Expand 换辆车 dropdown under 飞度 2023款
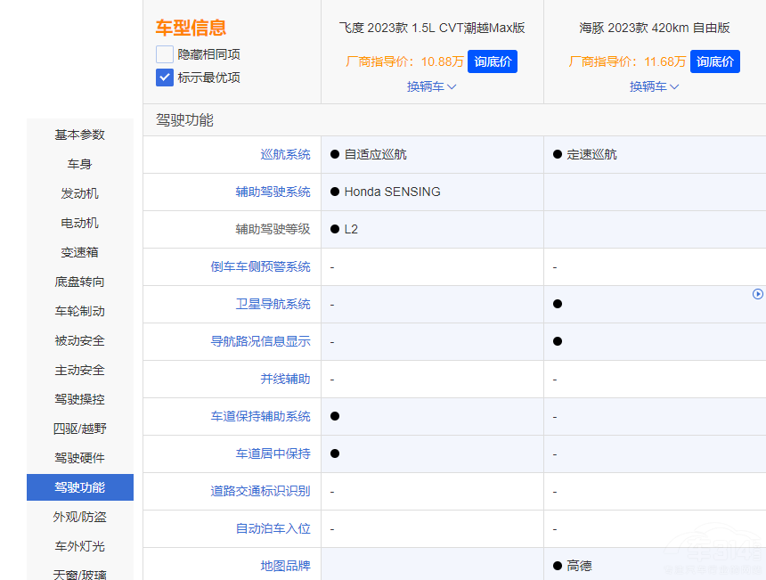Image resolution: width=766 pixels, height=580 pixels. click(432, 86)
